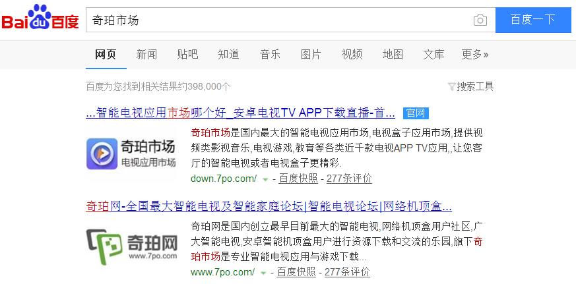Select the 网页 tab
This screenshot has height=284, width=576.
click(106, 55)
